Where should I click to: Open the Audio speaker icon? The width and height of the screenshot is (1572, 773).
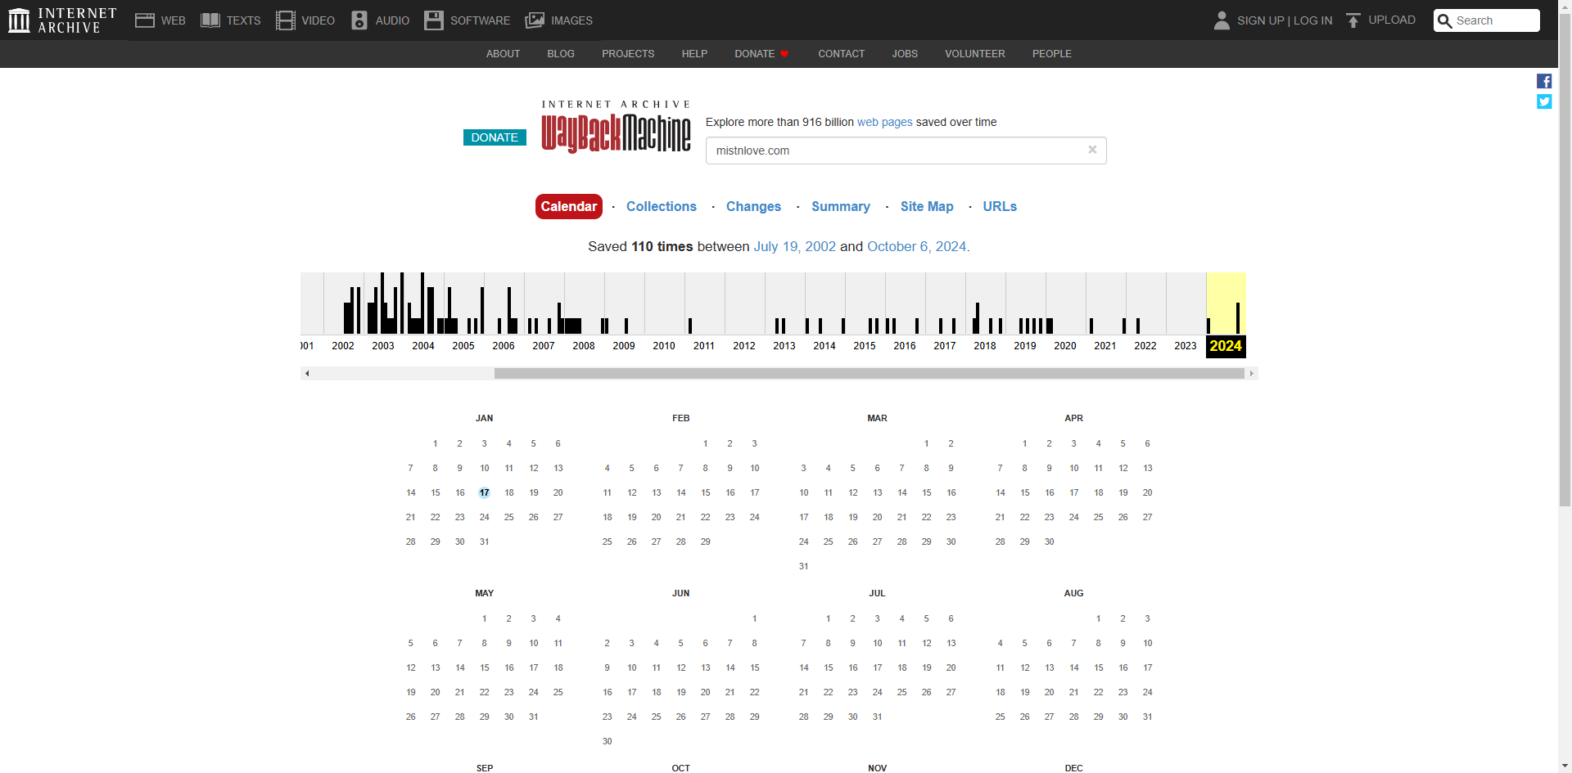359,20
